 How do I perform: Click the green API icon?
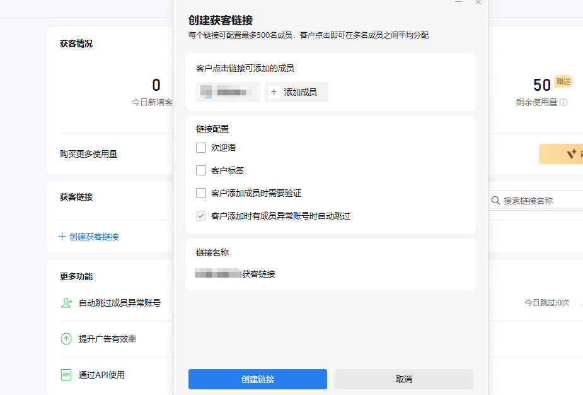pyautogui.click(x=66, y=375)
